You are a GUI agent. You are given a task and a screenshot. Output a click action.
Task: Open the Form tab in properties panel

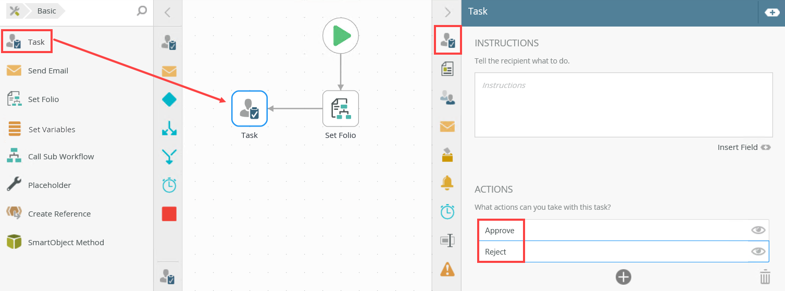[x=447, y=69]
